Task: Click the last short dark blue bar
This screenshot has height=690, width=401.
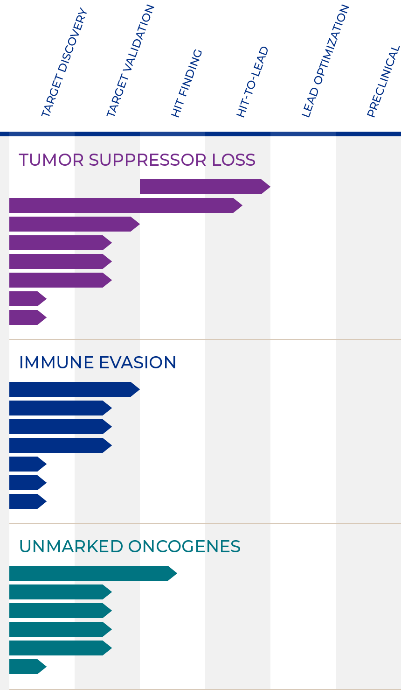Action: [28, 501]
